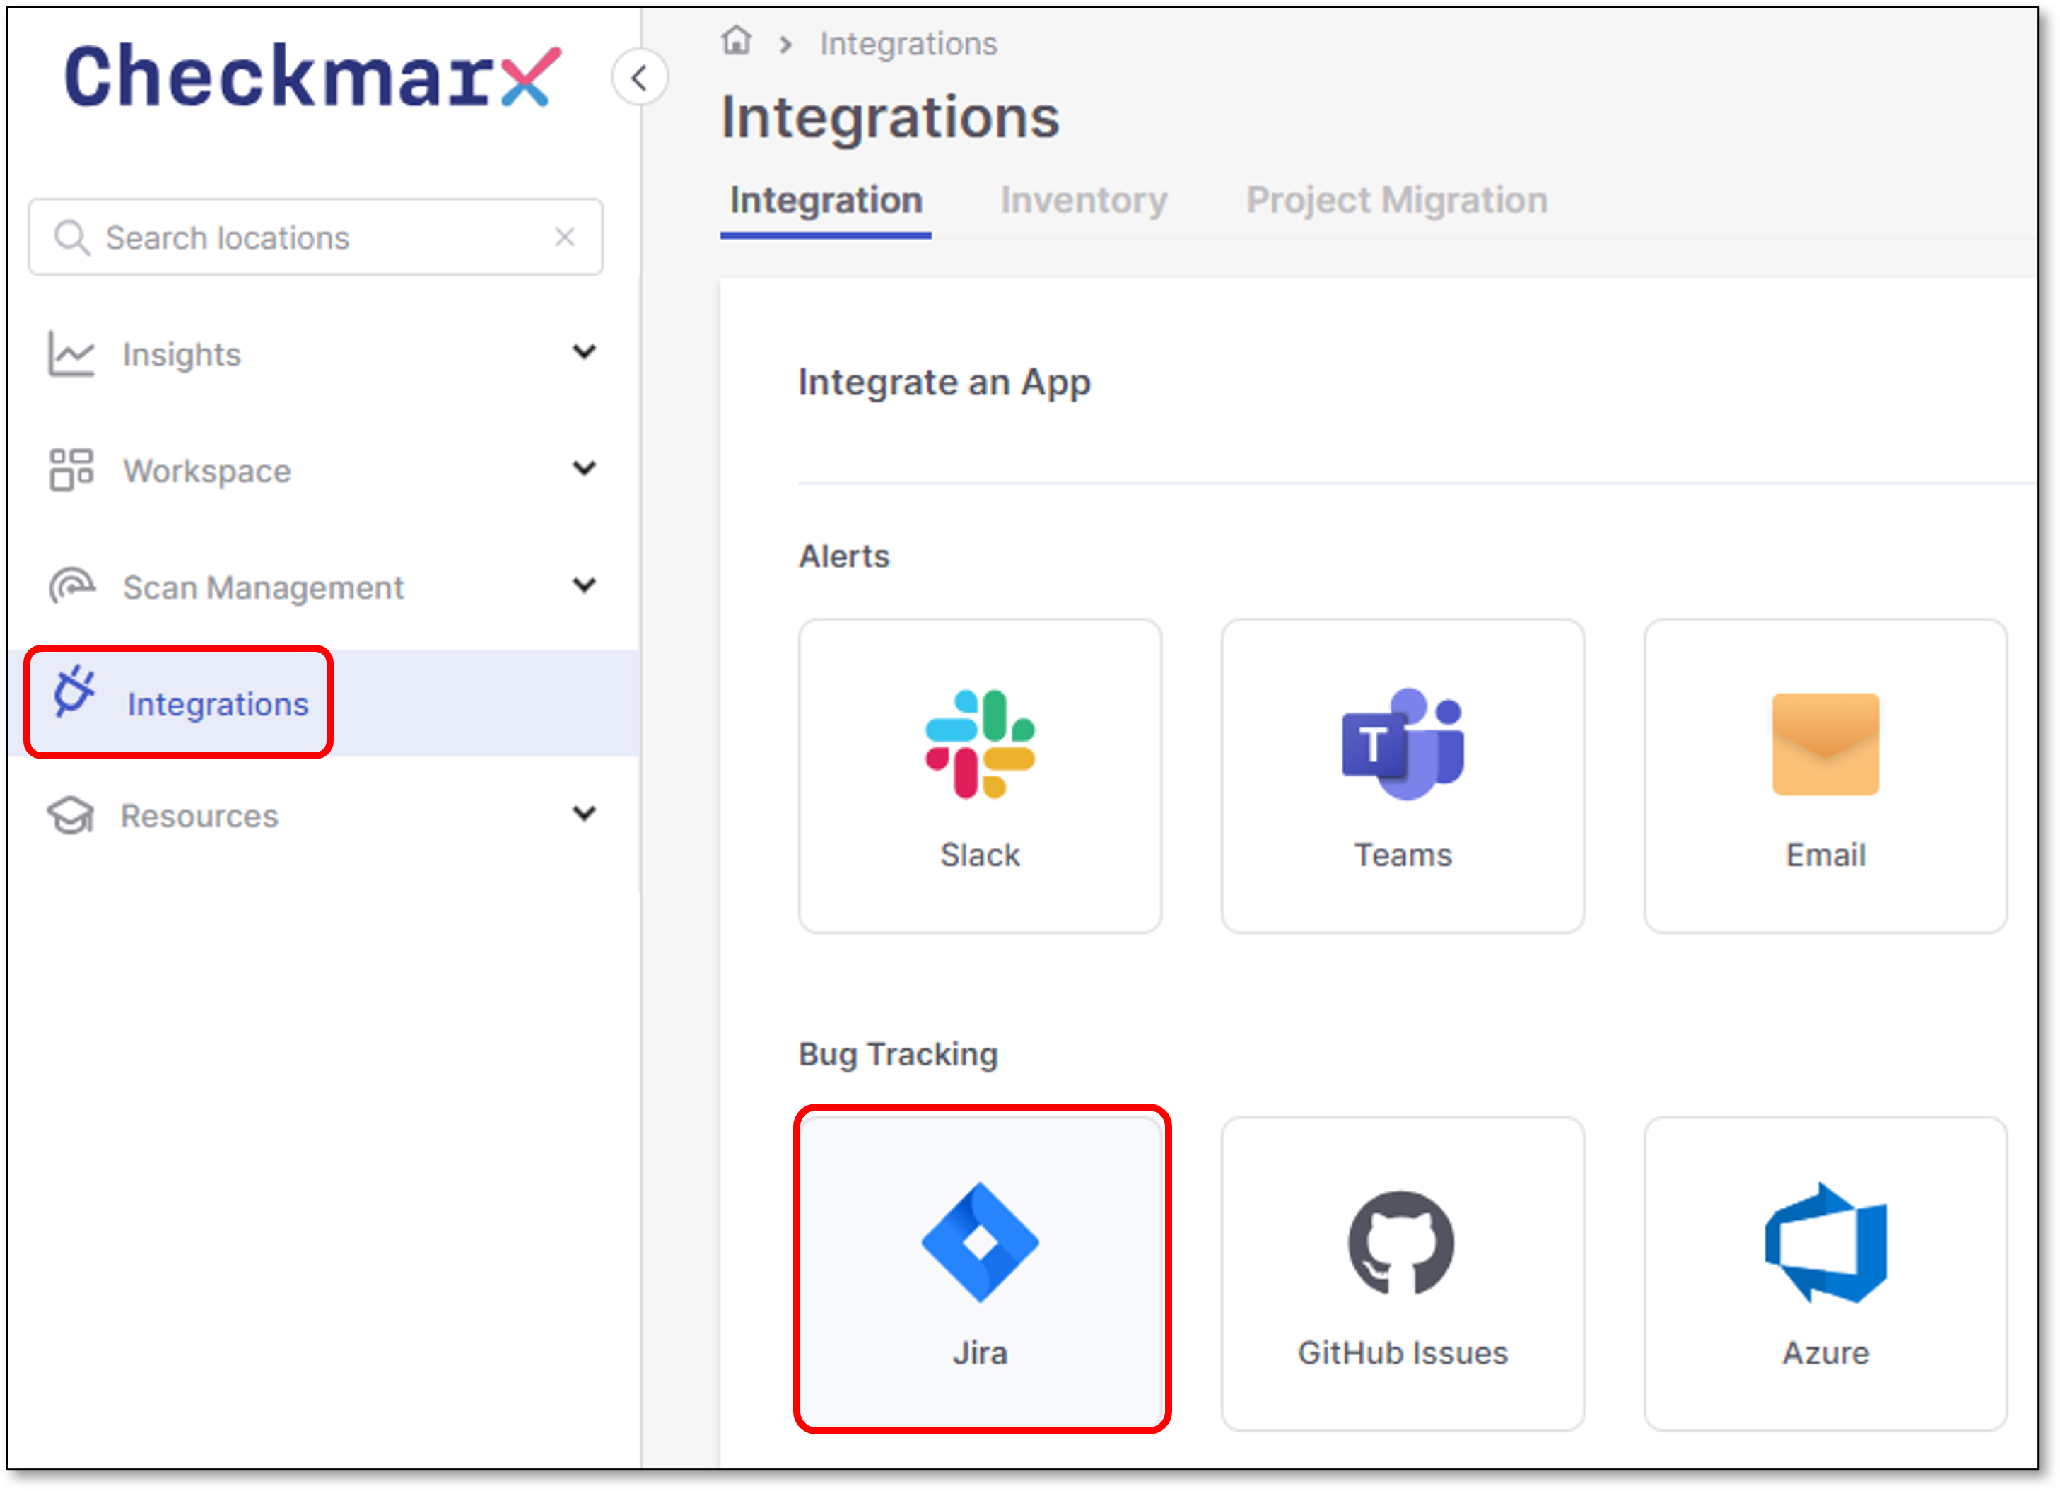2060x1491 pixels.
Task: Go to home via breadcrumb house icon
Action: [737, 42]
